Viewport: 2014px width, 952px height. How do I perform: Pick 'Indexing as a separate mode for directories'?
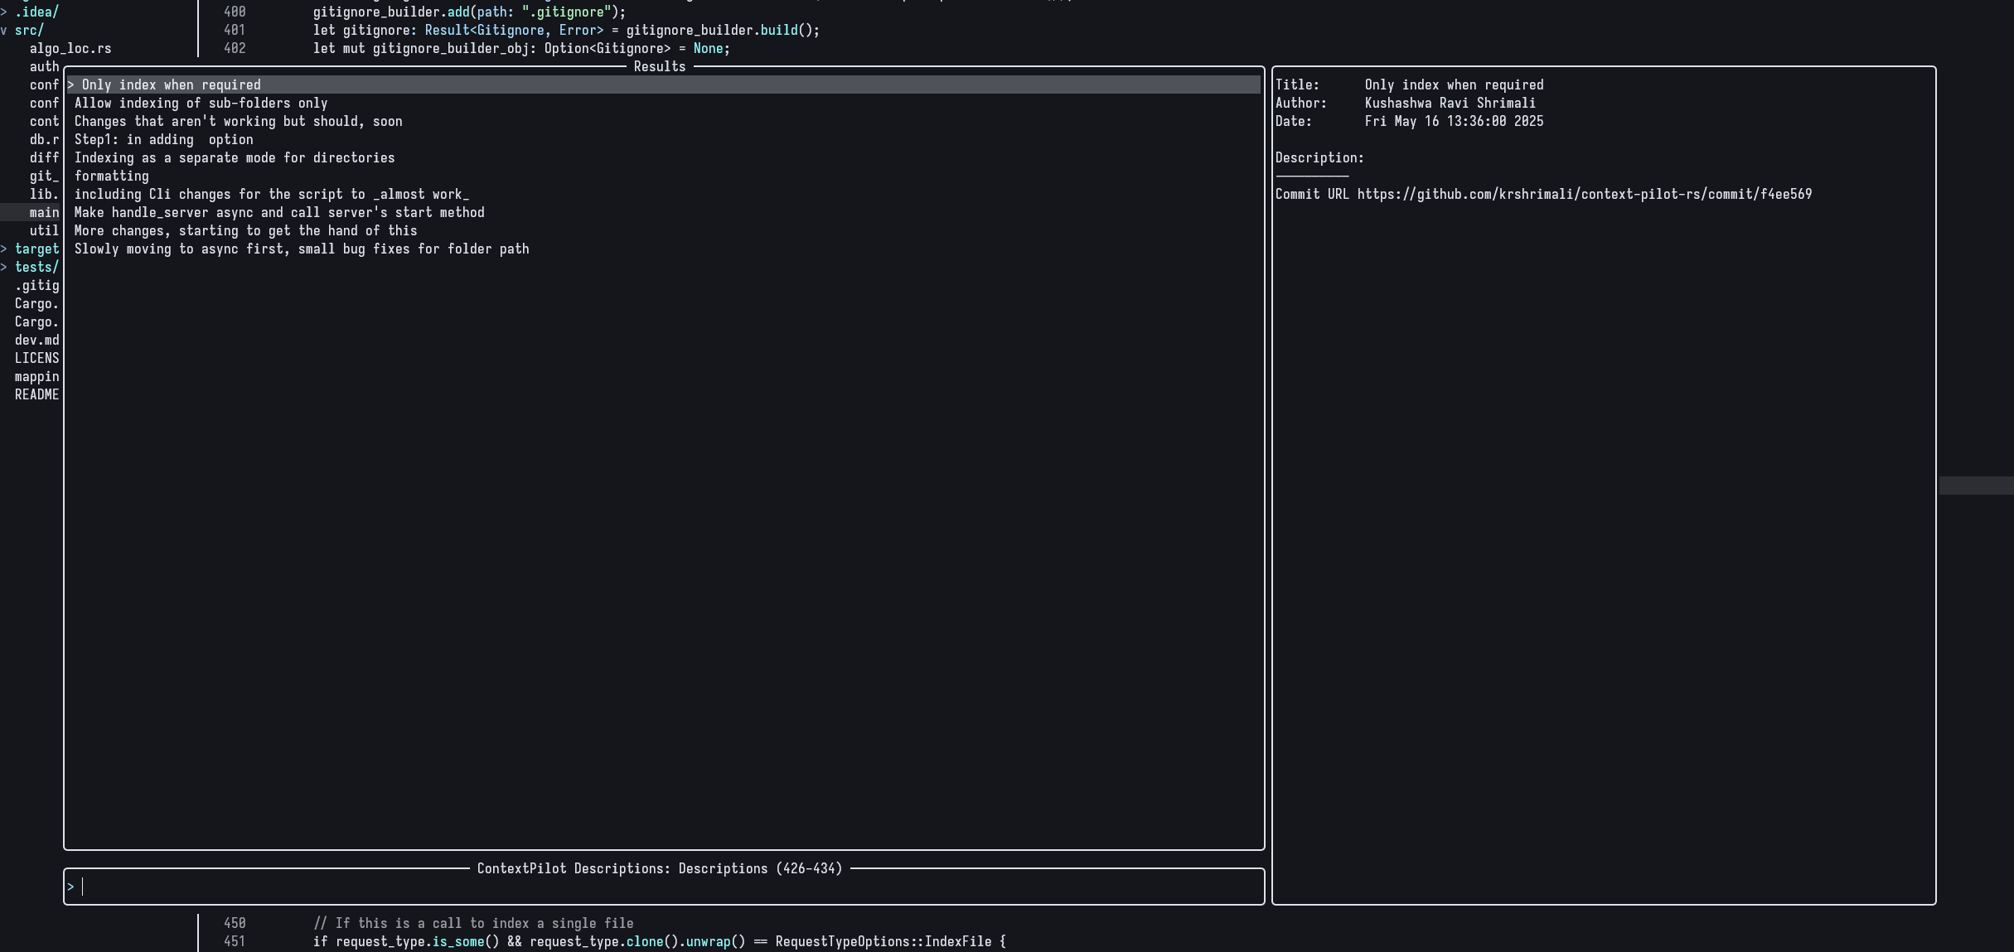pos(235,158)
